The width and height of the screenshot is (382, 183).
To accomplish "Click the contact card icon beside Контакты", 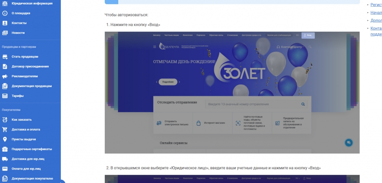I will click(x=5, y=23).
